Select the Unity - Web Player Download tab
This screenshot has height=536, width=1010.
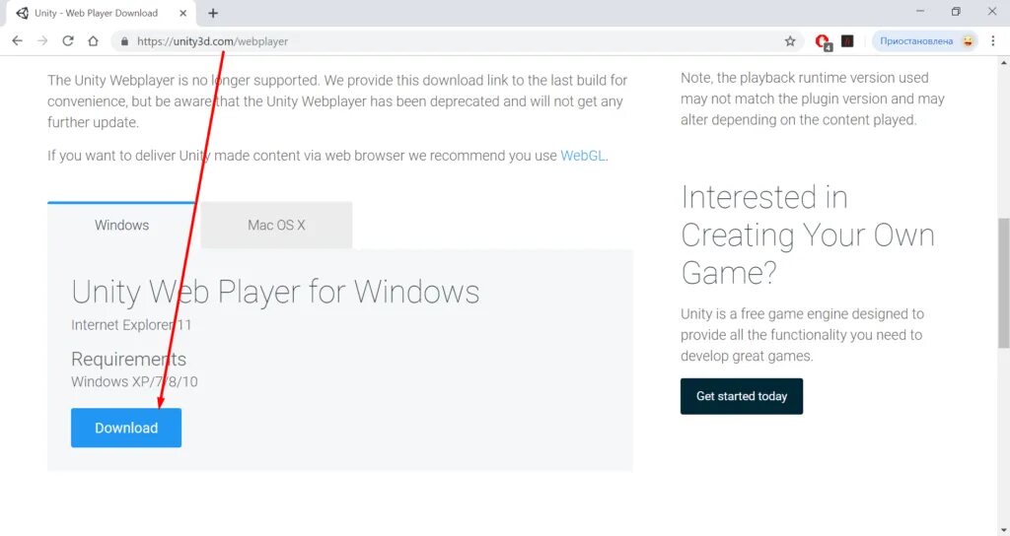(x=100, y=13)
